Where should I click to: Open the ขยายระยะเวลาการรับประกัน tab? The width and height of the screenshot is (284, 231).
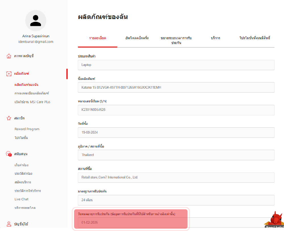tap(176, 40)
